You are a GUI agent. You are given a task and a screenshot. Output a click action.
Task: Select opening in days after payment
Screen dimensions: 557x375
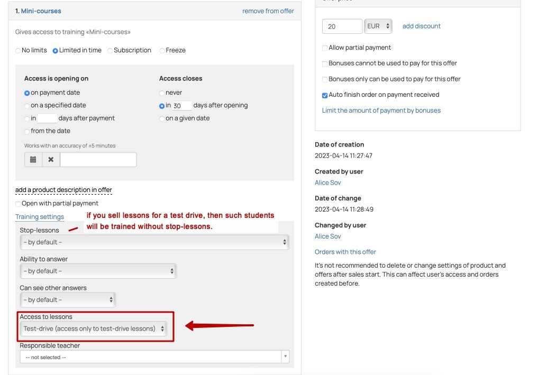point(27,118)
